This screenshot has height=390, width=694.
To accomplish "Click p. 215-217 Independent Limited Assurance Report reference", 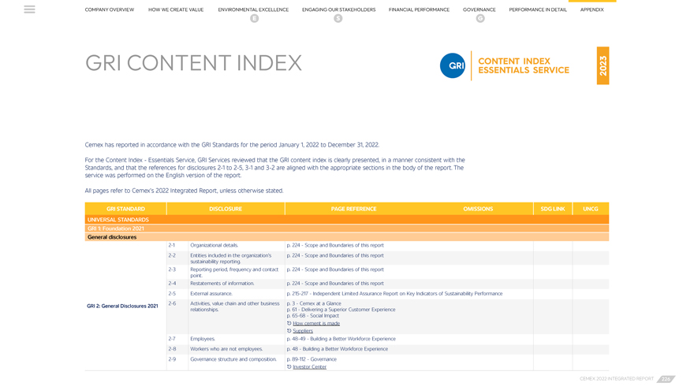I will tap(394, 294).
